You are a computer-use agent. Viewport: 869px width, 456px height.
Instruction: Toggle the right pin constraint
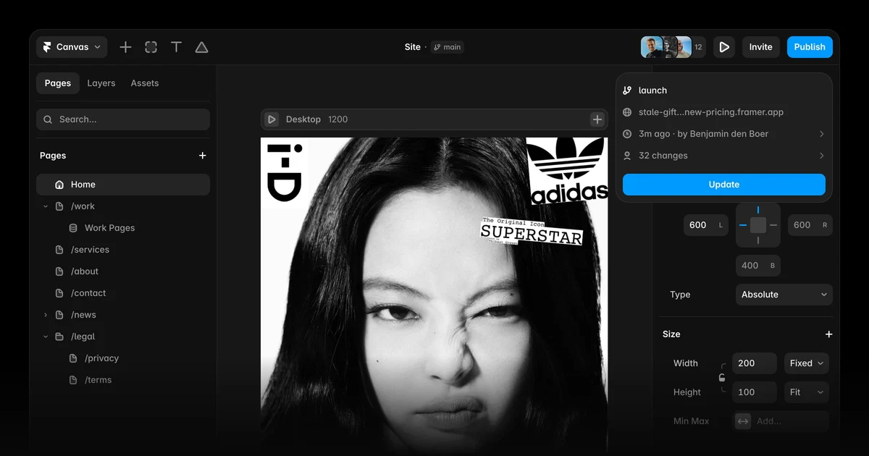tap(773, 225)
